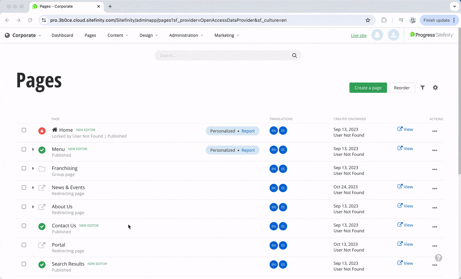
Task: Check the Search Results page checkbox
Action: pyautogui.click(x=24, y=264)
